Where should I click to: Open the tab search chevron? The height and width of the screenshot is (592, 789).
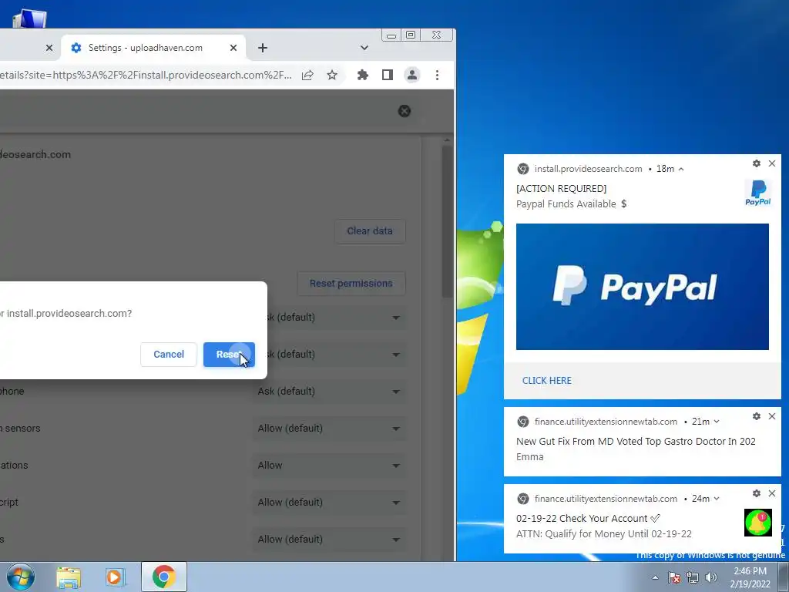(364, 48)
